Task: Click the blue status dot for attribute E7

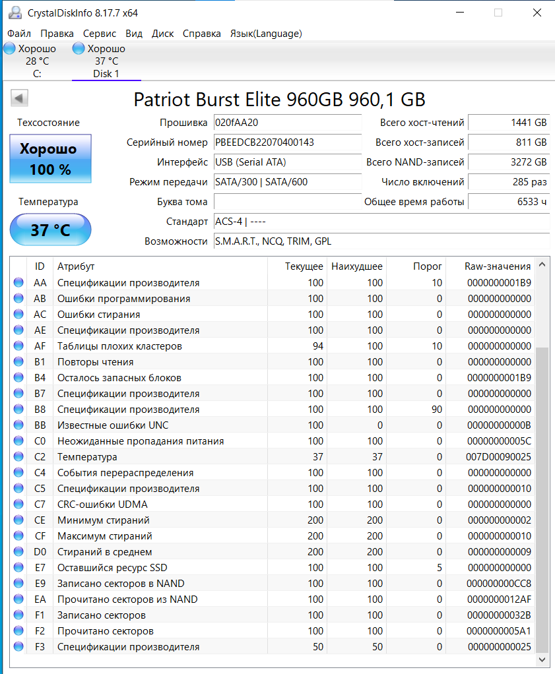Action: click(18, 567)
